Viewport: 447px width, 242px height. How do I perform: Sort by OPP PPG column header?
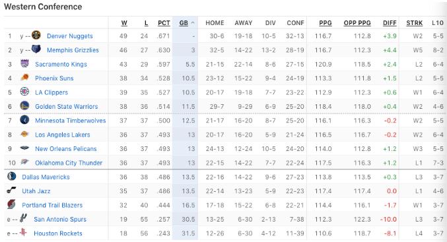(x=357, y=23)
